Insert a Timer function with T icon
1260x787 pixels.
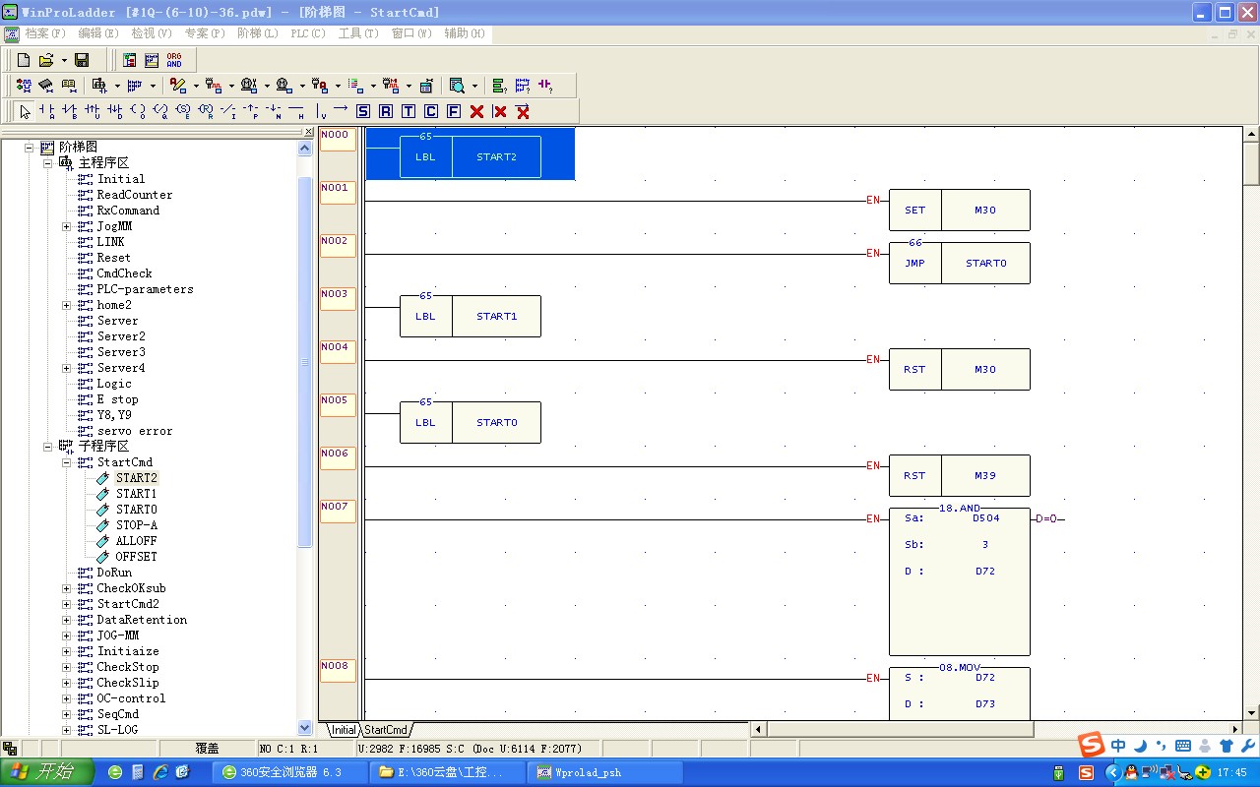click(409, 111)
